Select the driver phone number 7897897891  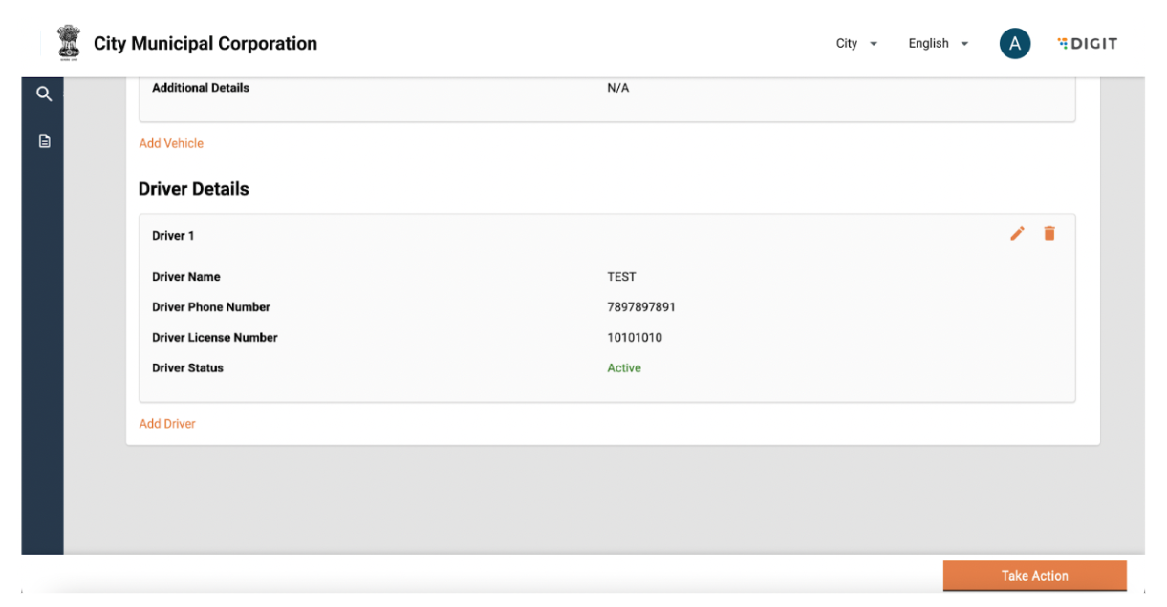pyautogui.click(x=641, y=307)
